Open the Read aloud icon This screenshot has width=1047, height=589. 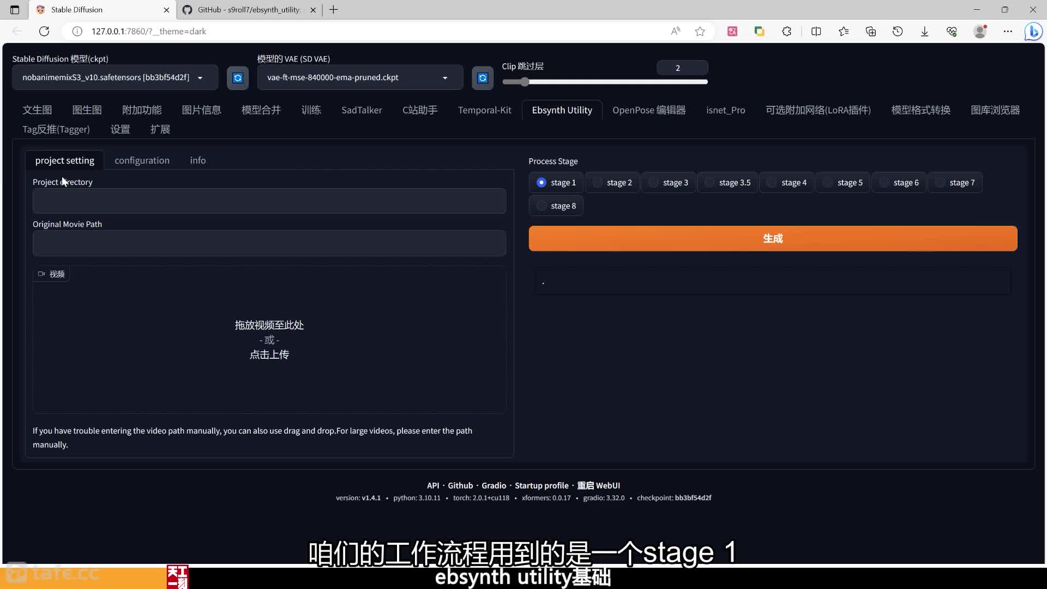[676, 31]
